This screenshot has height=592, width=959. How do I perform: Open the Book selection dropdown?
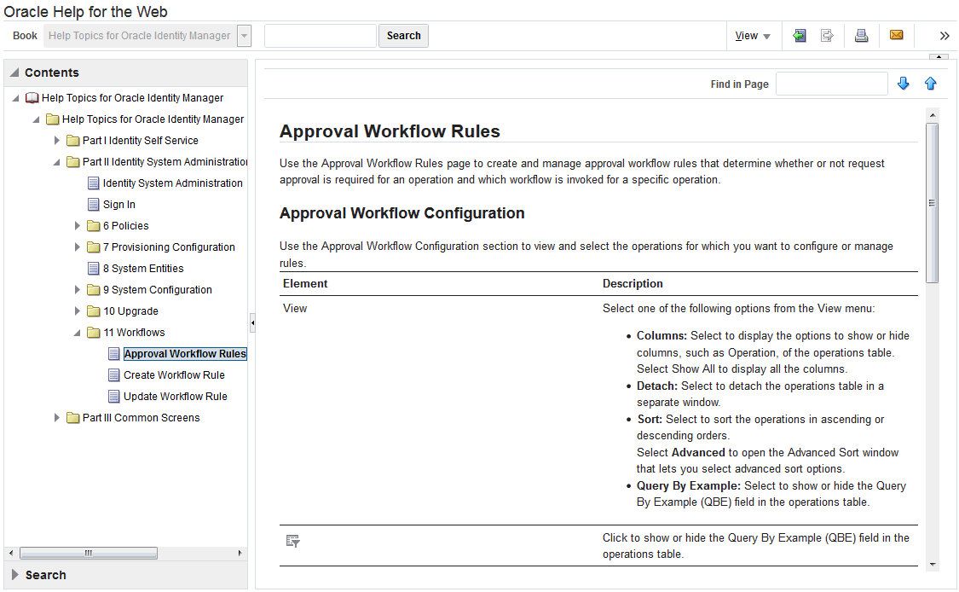coord(244,36)
